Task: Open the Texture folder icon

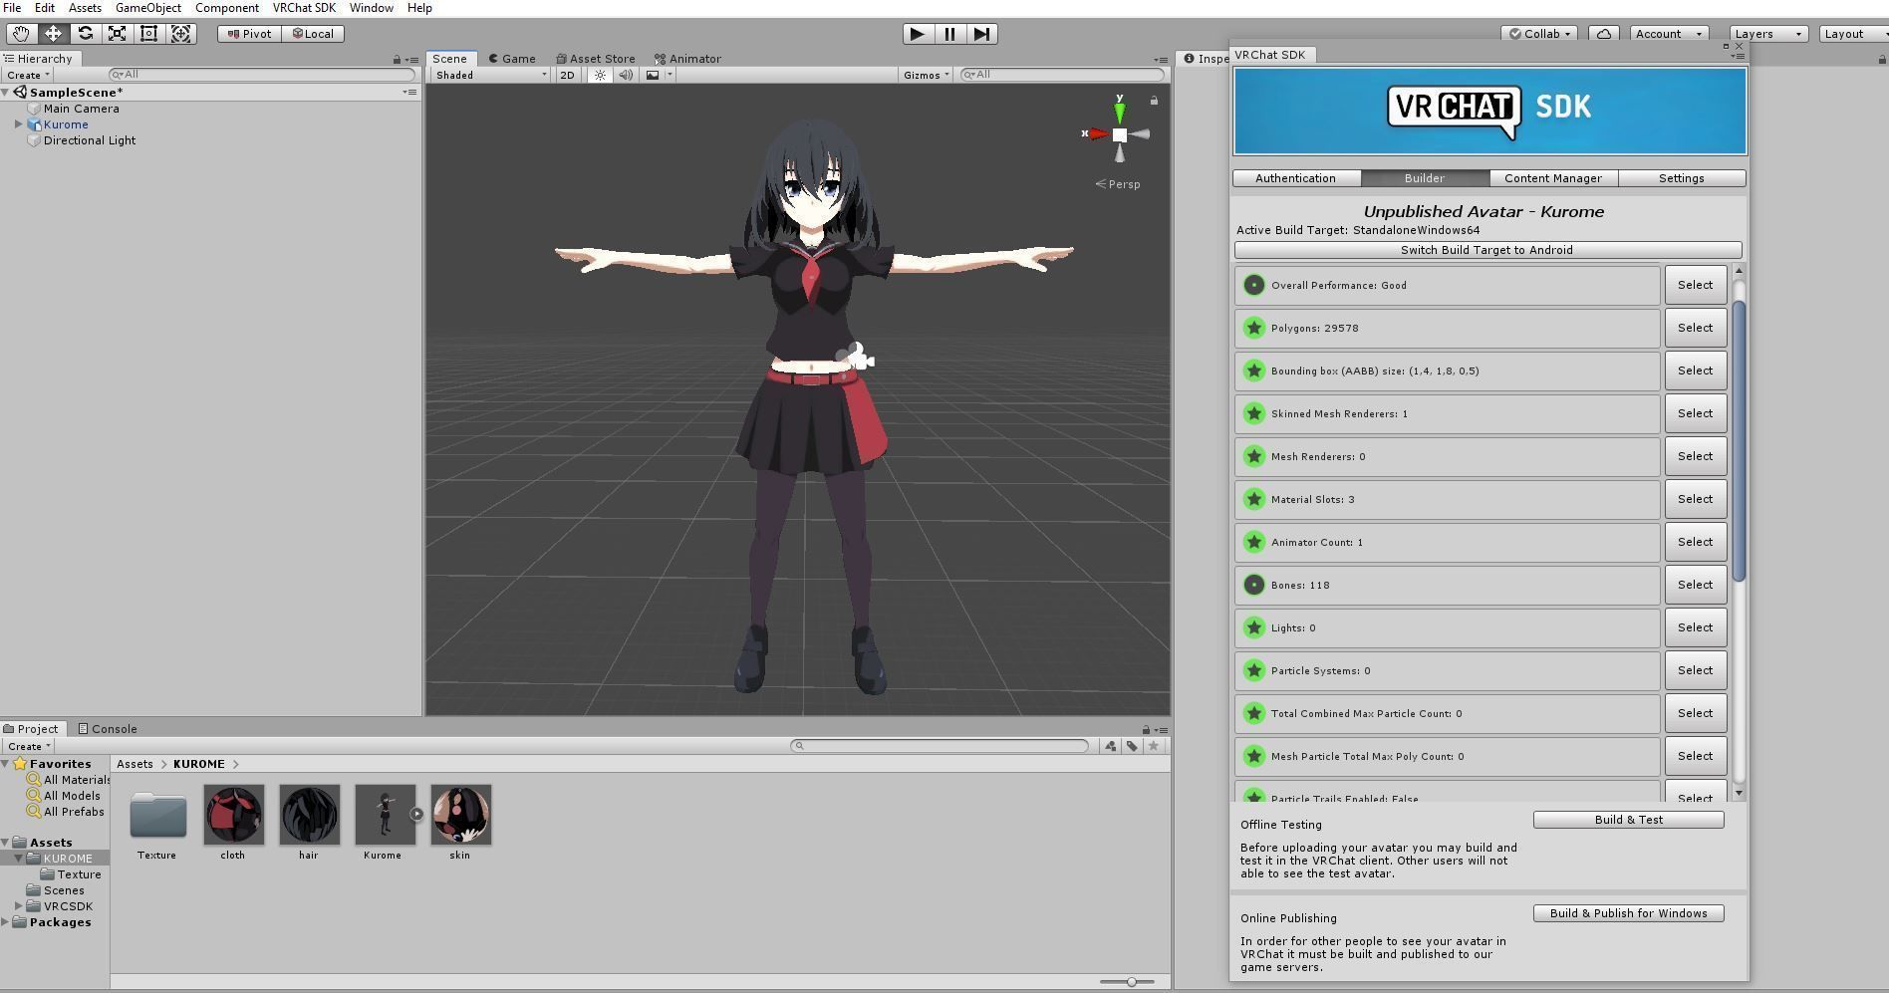Action: tap(157, 815)
